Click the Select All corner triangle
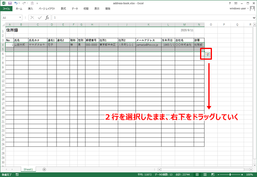The width and height of the screenshot is (257, 177). [x=3, y=25]
